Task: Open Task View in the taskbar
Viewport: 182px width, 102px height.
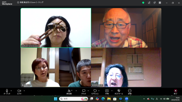Action: coord(92,99)
